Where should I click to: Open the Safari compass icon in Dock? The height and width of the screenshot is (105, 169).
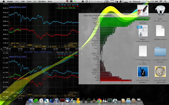(41, 101)
